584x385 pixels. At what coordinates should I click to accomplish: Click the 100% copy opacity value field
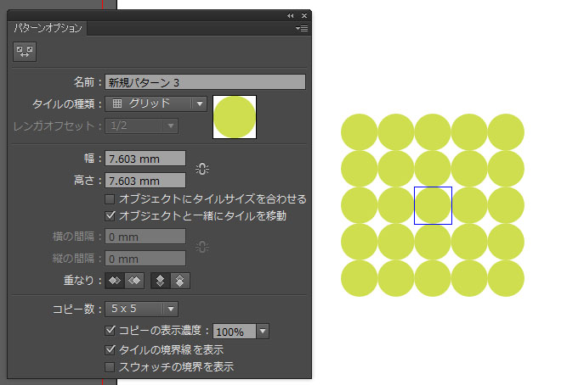tap(235, 331)
